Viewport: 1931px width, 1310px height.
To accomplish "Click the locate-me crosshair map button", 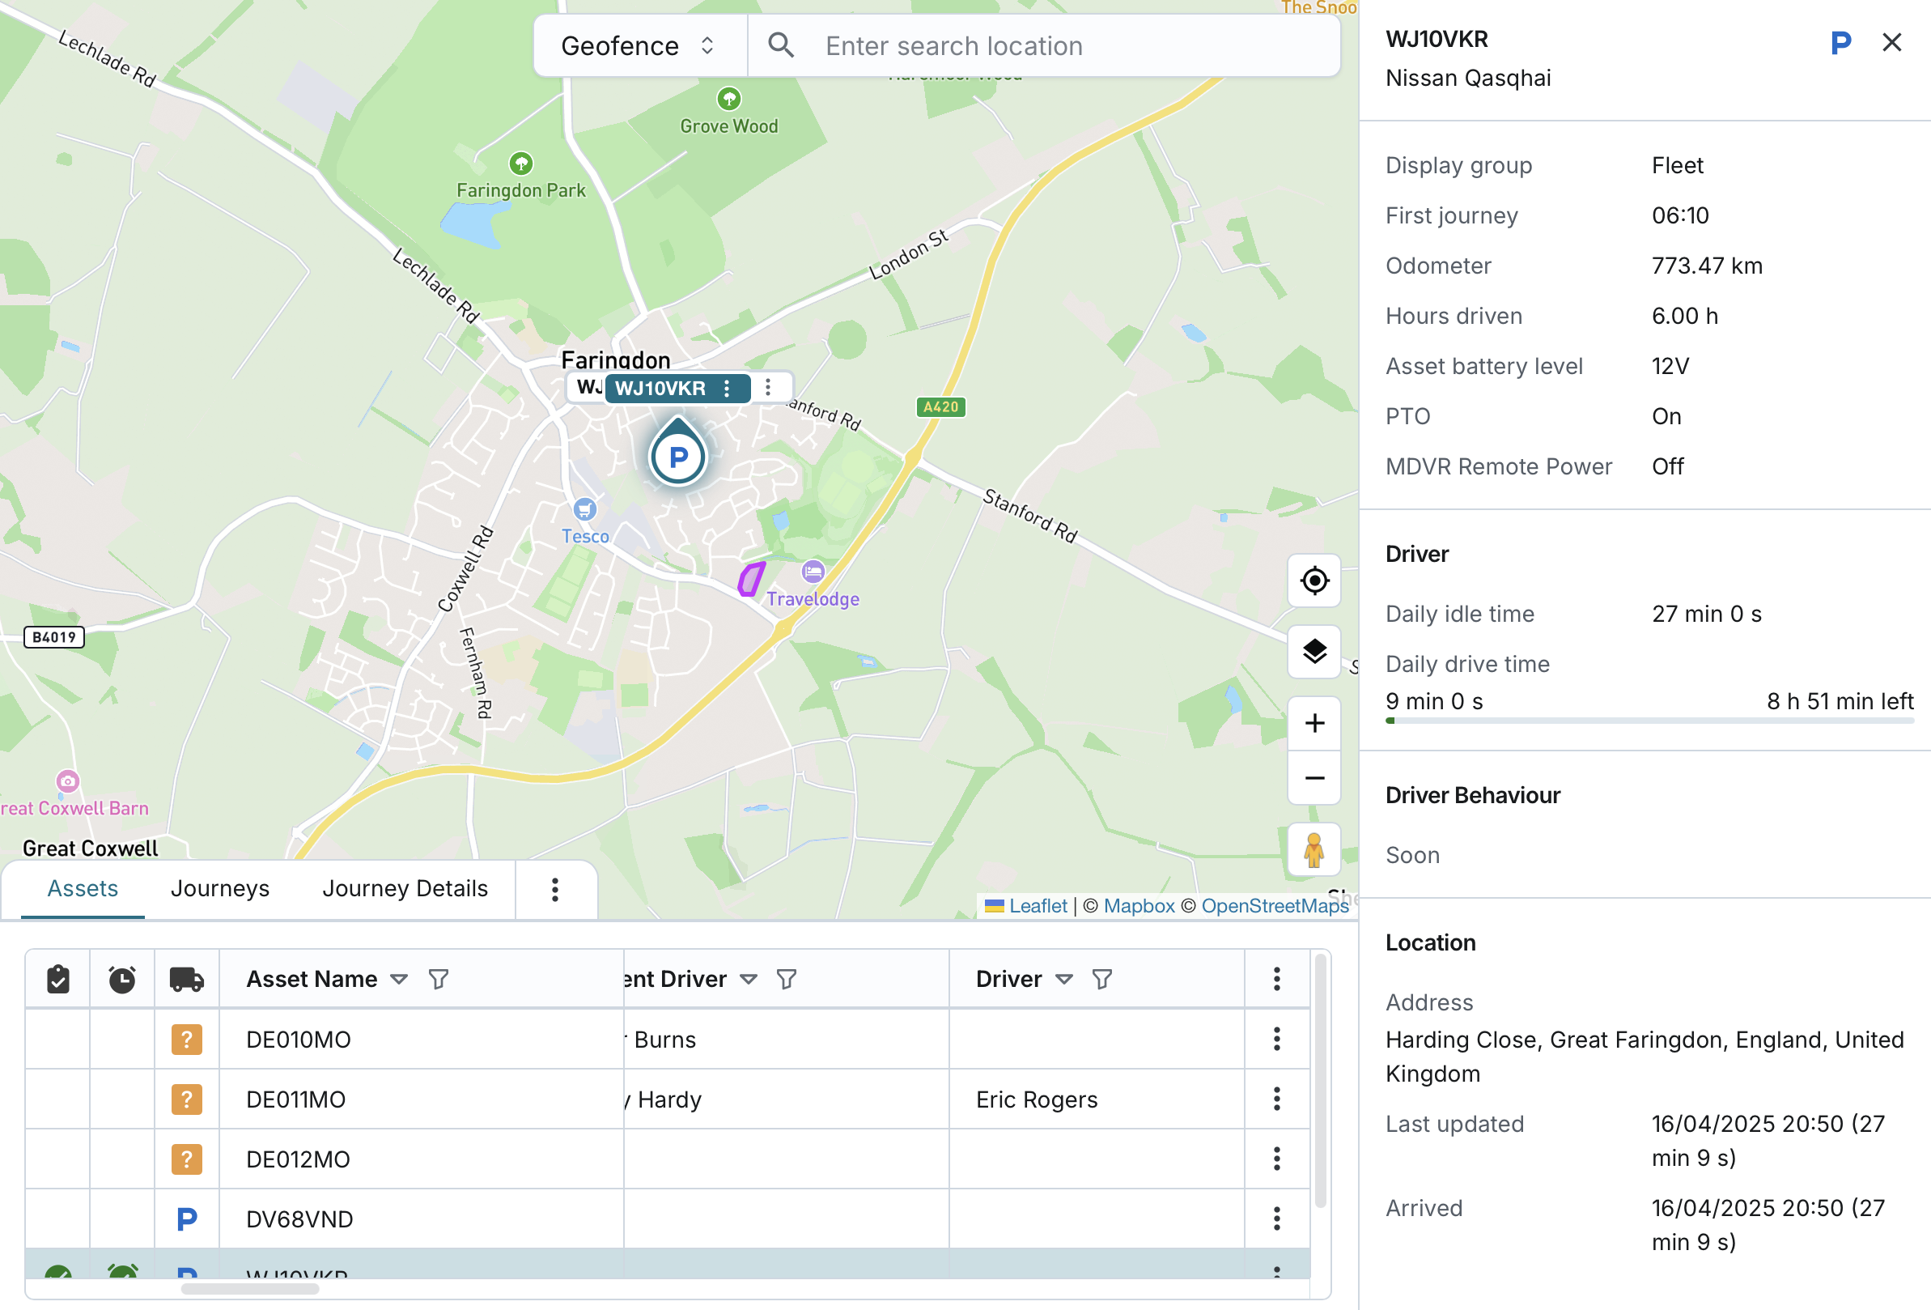I will tap(1314, 581).
